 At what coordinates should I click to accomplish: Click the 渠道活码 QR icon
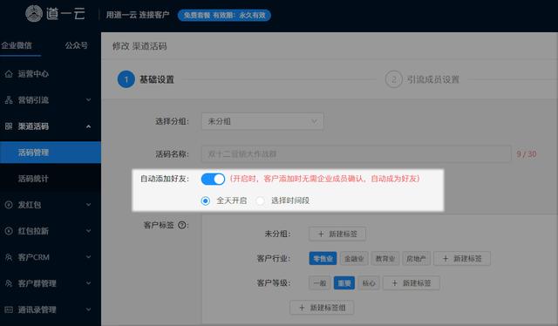tap(9, 126)
